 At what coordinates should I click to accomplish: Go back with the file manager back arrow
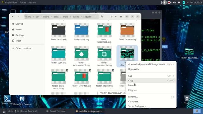pyautogui.click(x=13, y=17)
